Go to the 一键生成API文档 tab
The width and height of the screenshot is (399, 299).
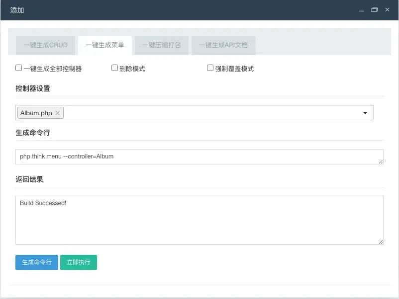pyautogui.click(x=223, y=45)
